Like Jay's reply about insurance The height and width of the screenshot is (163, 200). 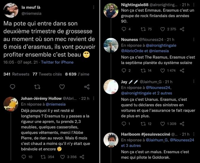pyautogui.click(x=163, y=124)
